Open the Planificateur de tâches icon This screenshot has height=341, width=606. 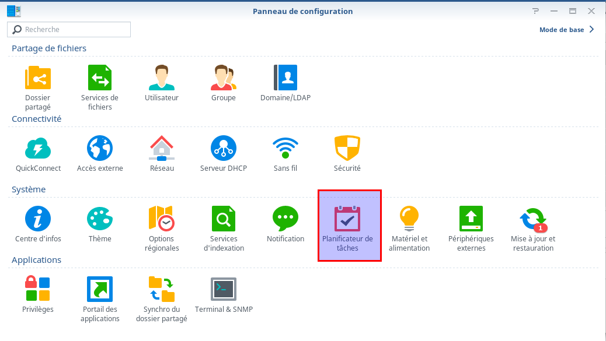pos(347,219)
